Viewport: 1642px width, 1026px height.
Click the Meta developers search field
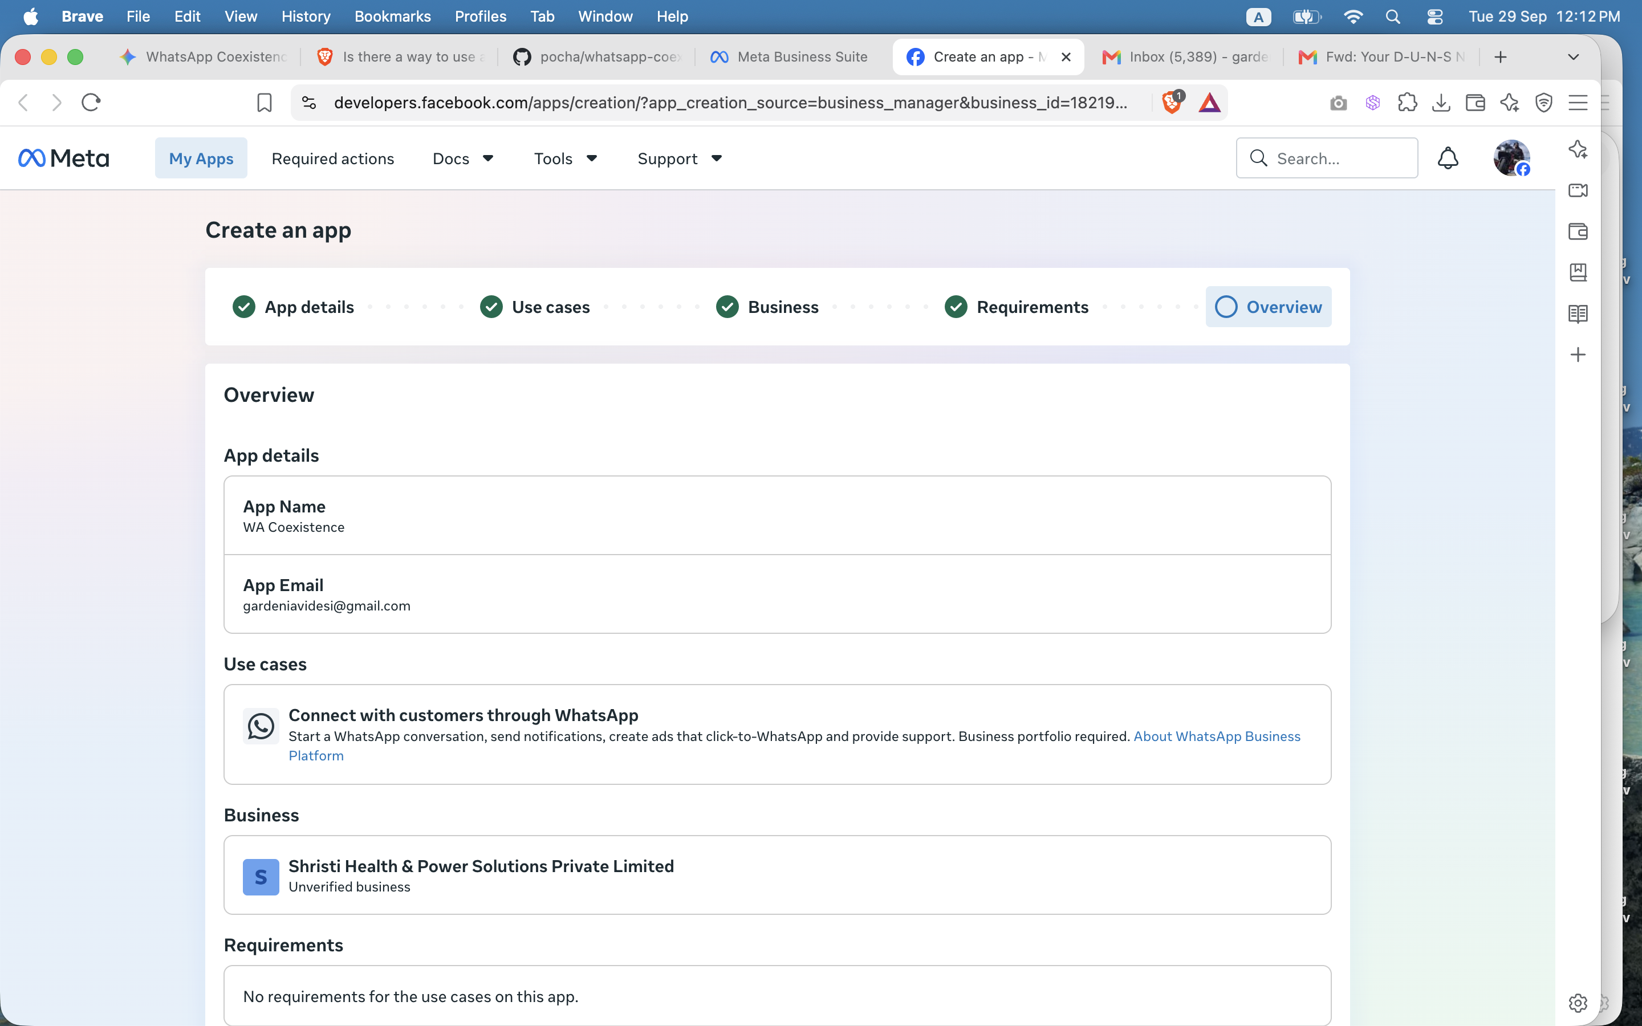(x=1327, y=158)
